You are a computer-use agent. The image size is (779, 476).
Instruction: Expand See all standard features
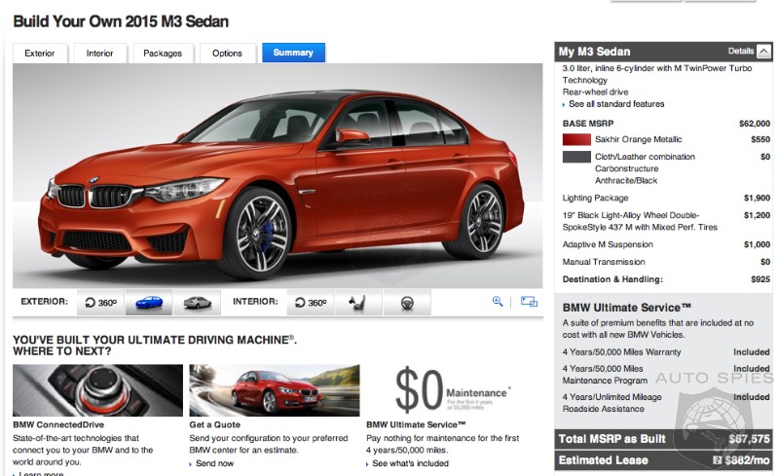pyautogui.click(x=616, y=104)
